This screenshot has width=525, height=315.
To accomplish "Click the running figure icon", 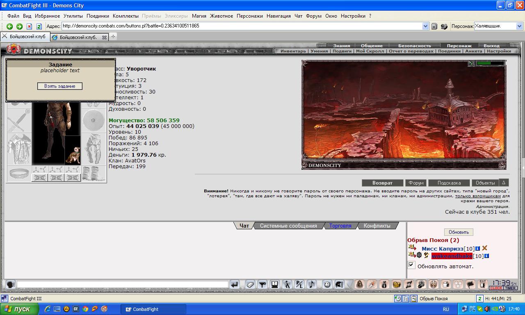I will point(287,284).
